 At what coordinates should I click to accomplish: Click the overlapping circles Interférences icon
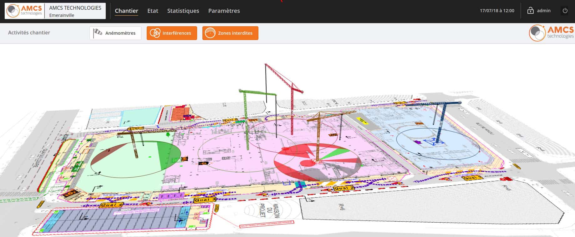155,33
